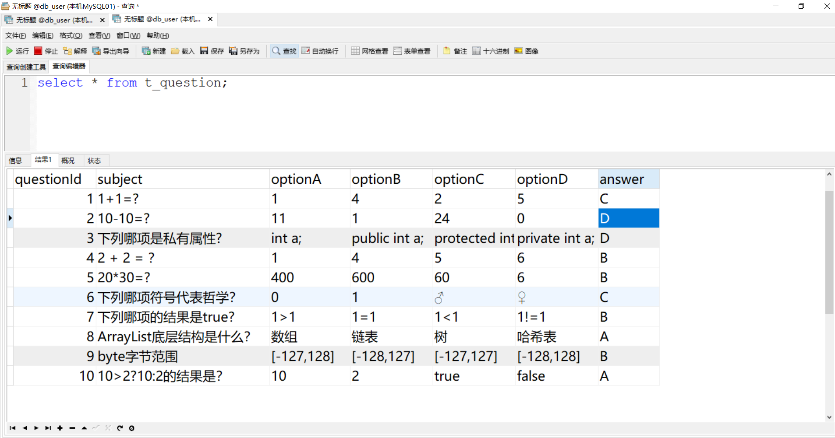The image size is (835, 438).
Task: Select cell 'private int a;'
Action: 557,238
